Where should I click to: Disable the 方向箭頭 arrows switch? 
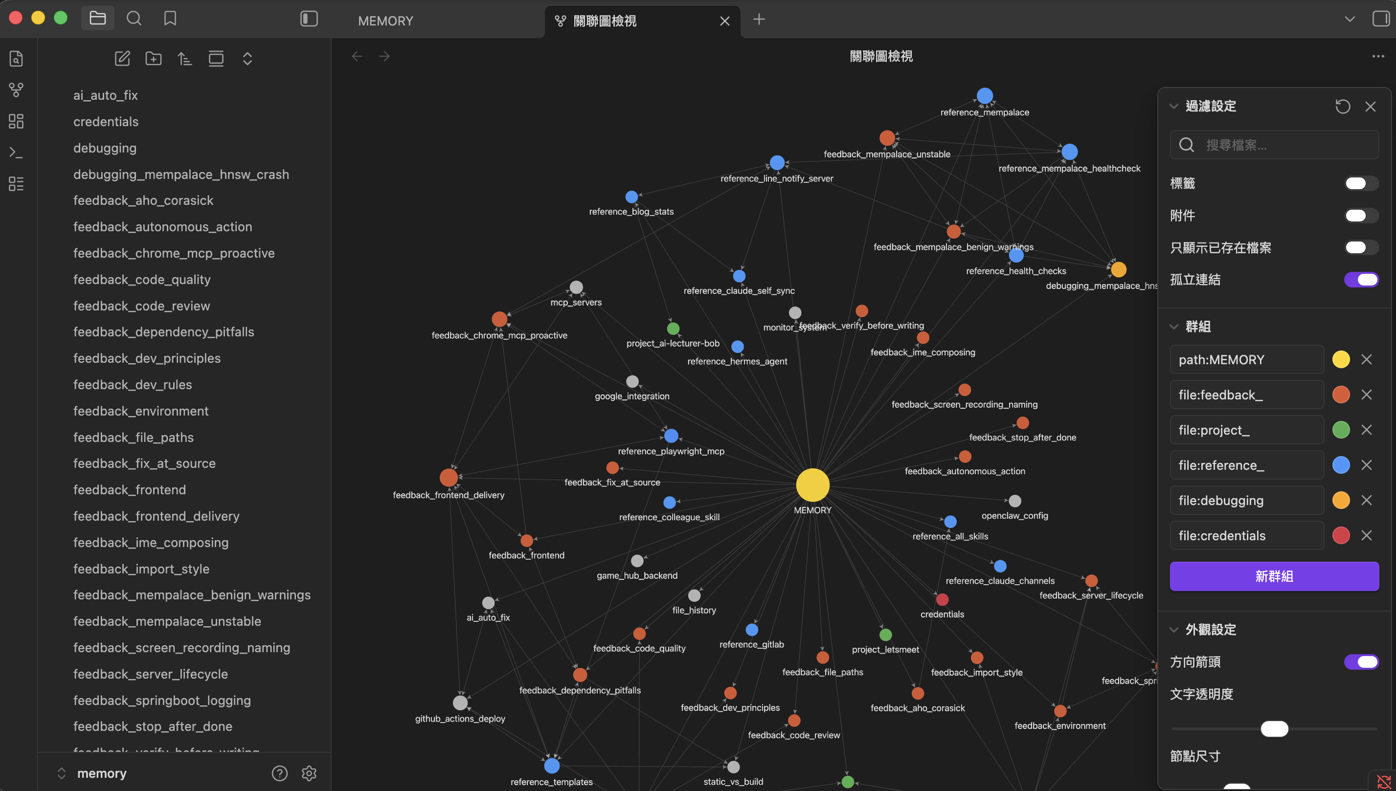[1361, 662]
